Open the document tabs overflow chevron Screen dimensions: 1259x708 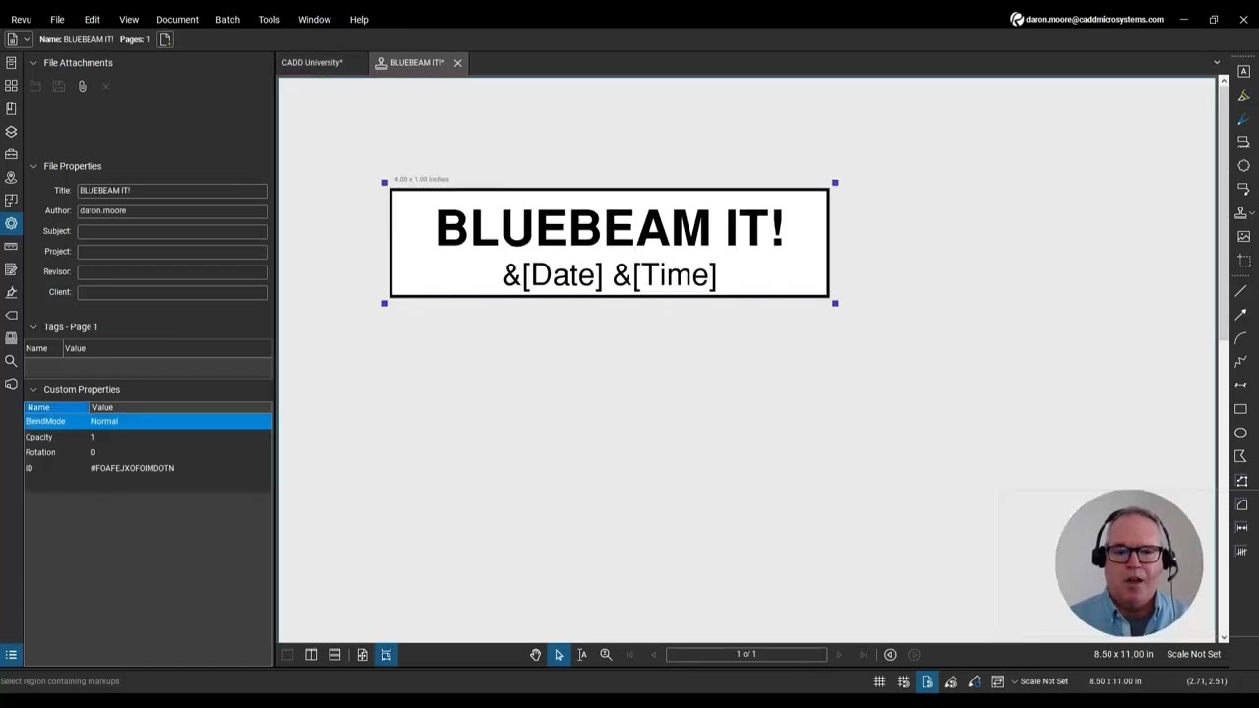(x=1217, y=63)
